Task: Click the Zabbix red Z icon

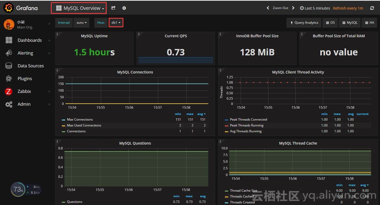Action: point(9,92)
